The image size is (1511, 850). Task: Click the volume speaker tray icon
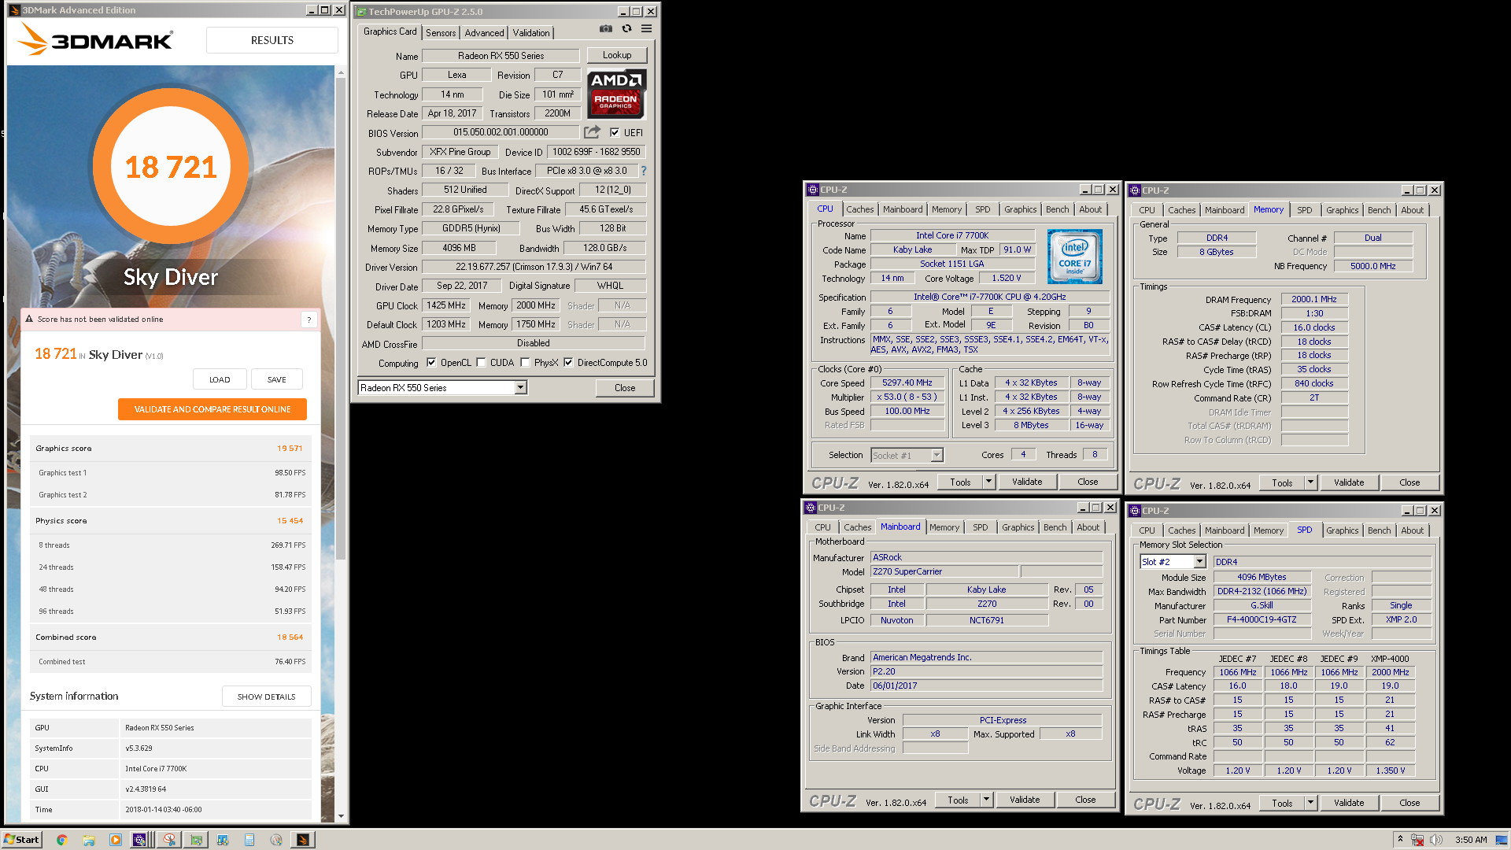point(1435,840)
